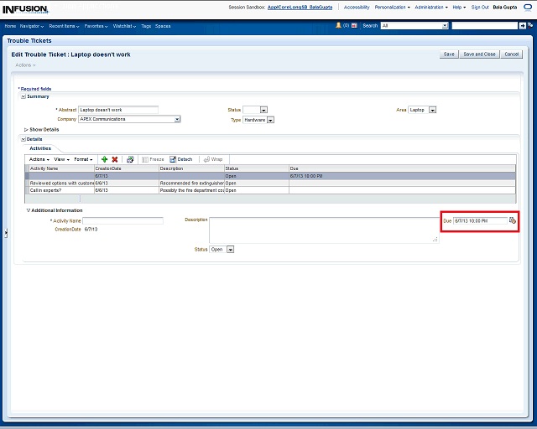Expand the Show Details section
The width and height of the screenshot is (537, 429).
click(27, 129)
